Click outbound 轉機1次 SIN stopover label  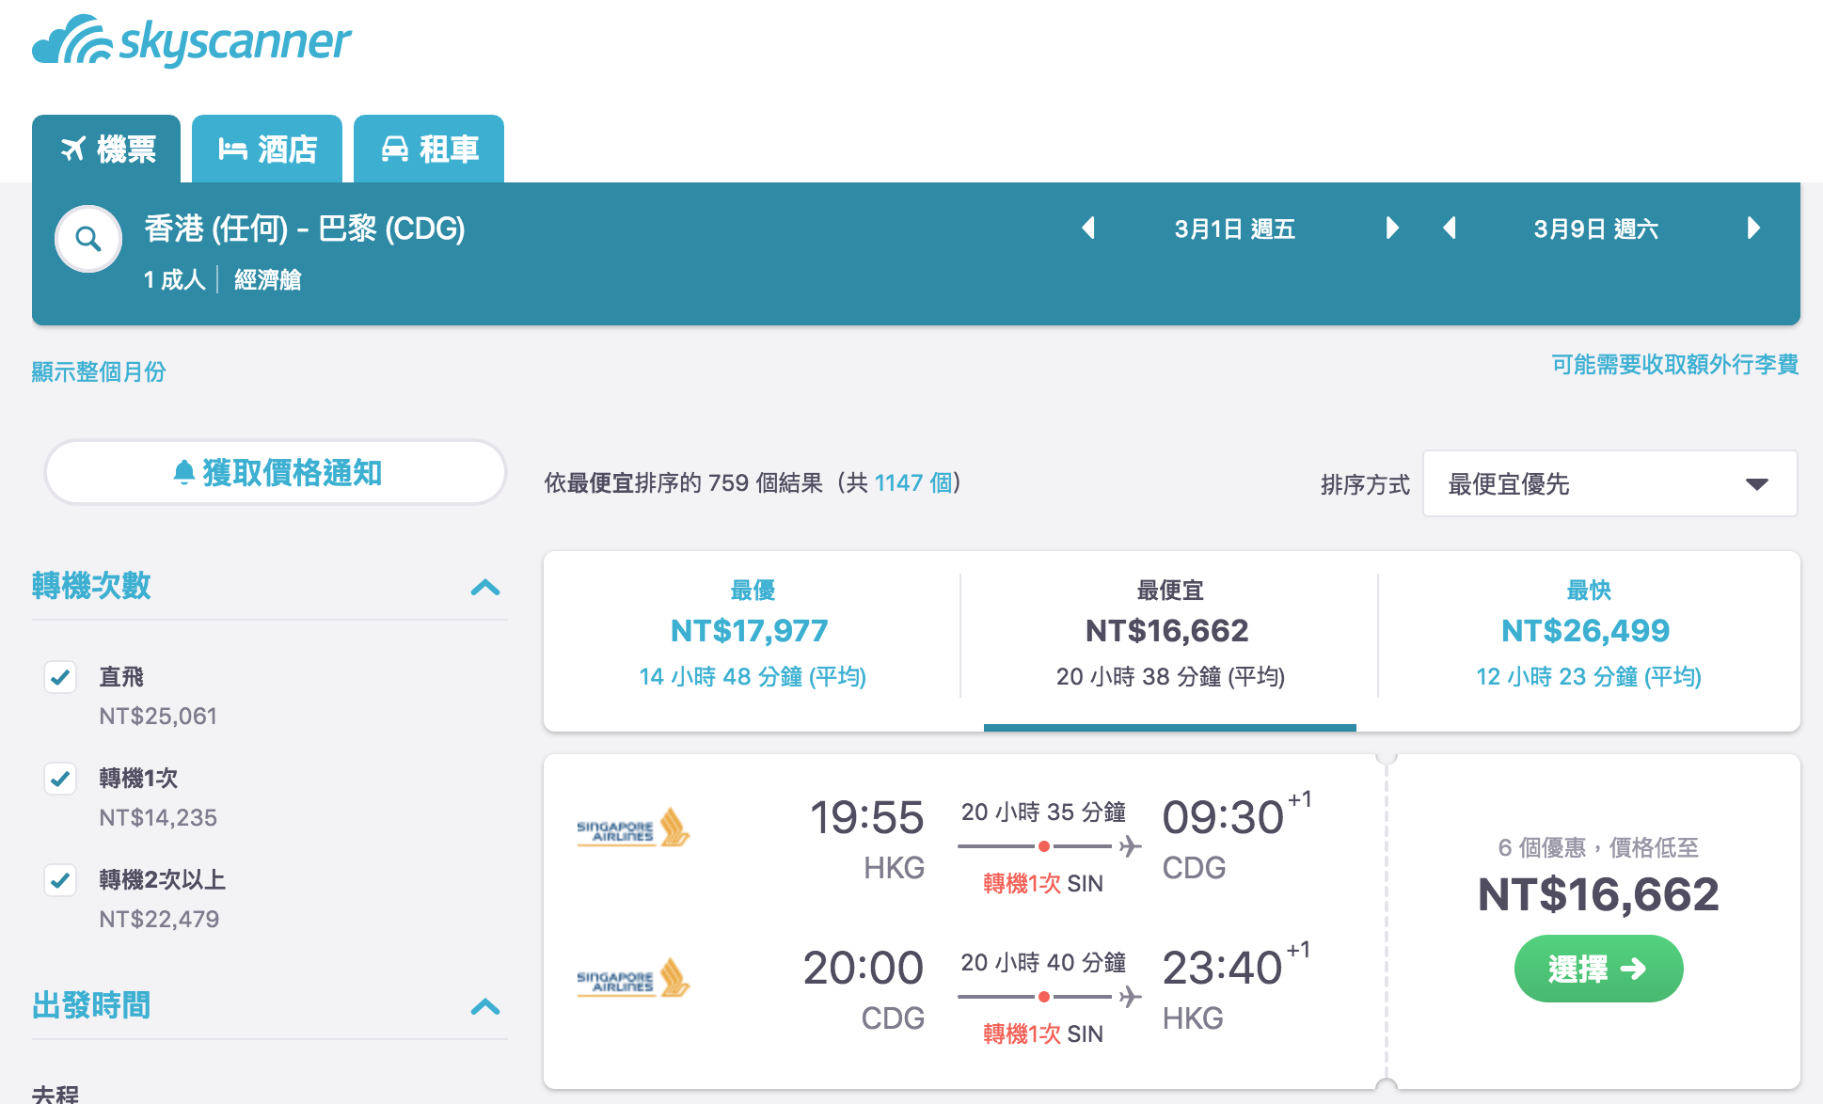click(x=1042, y=883)
